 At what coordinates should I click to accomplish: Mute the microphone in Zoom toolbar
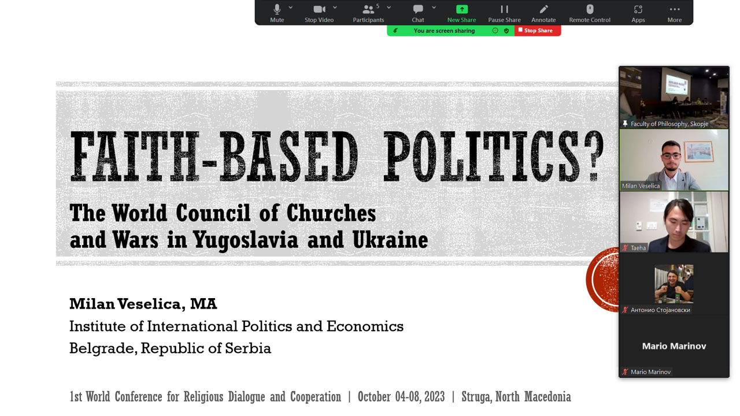tap(277, 13)
